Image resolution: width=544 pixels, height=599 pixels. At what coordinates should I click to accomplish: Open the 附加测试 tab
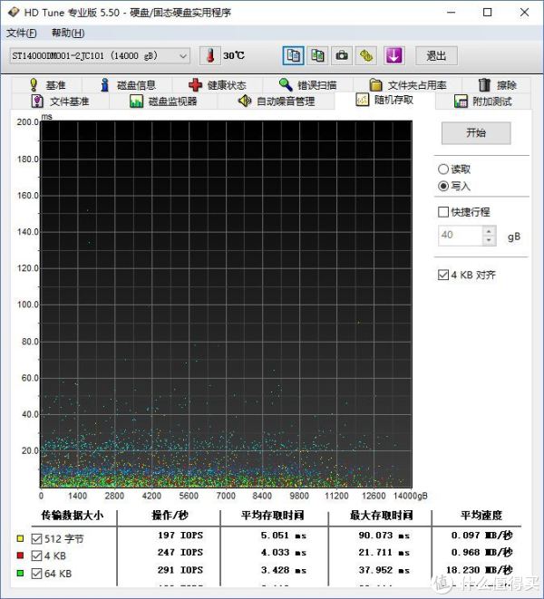click(x=483, y=101)
